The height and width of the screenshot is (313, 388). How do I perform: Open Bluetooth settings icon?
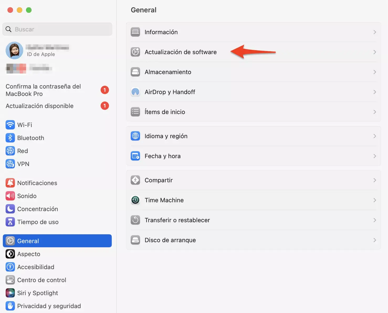[x=10, y=138]
